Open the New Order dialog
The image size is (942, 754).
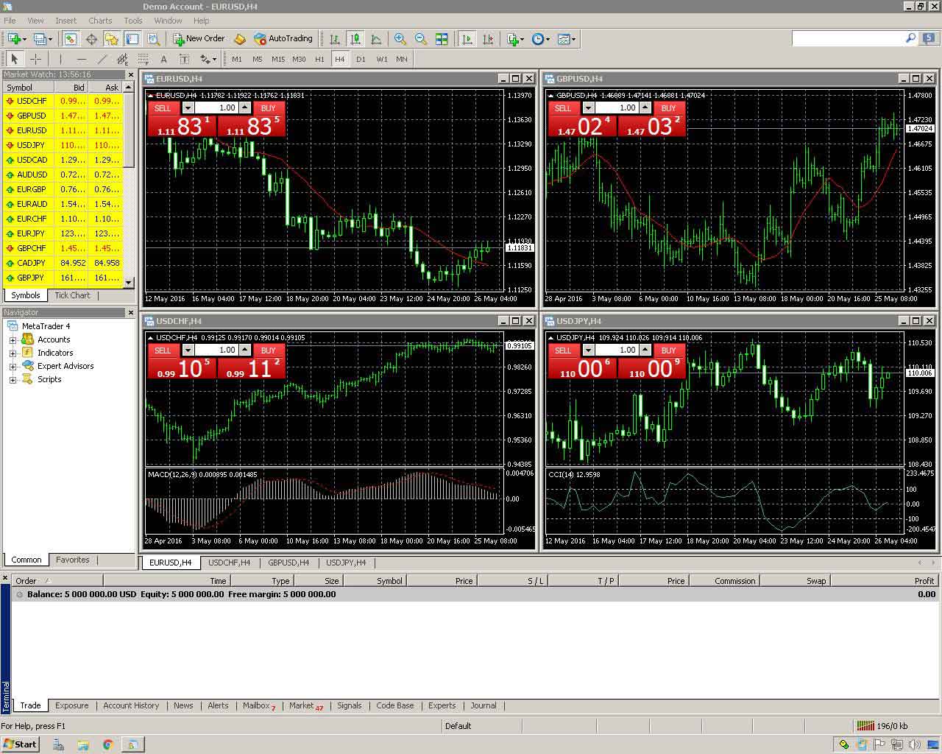[x=199, y=39]
